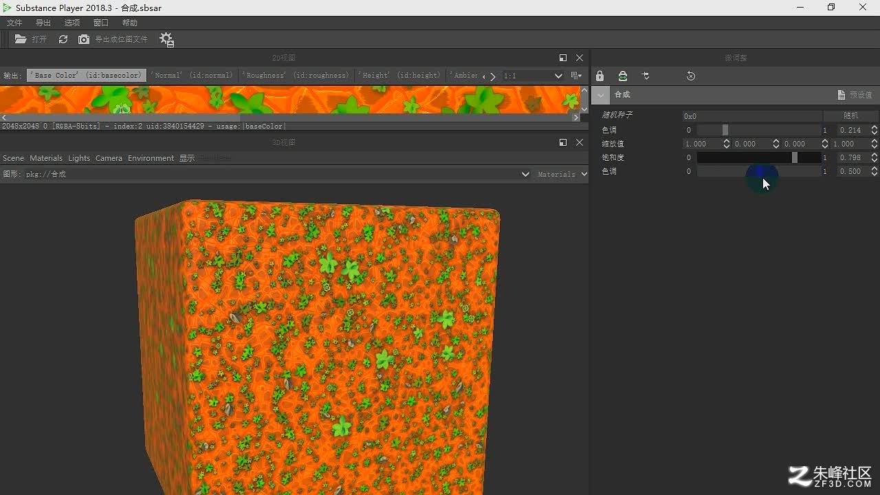This screenshot has height=495, width=880.
Task: Open the Materials dropdown at right of 图形
Action: [x=562, y=175]
